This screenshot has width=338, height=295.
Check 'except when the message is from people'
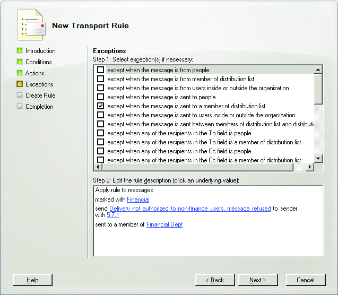(101, 70)
